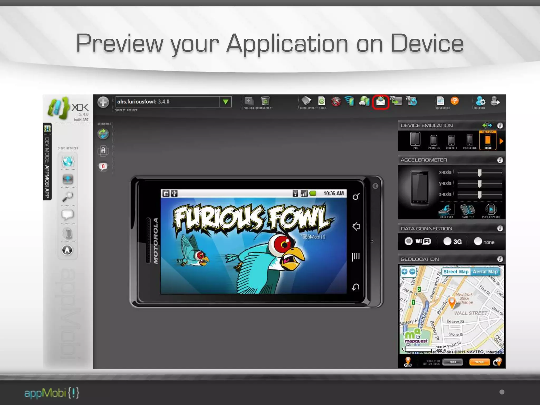Click the refresh location pin icon
The height and width of the screenshot is (405, 540).
point(497,362)
